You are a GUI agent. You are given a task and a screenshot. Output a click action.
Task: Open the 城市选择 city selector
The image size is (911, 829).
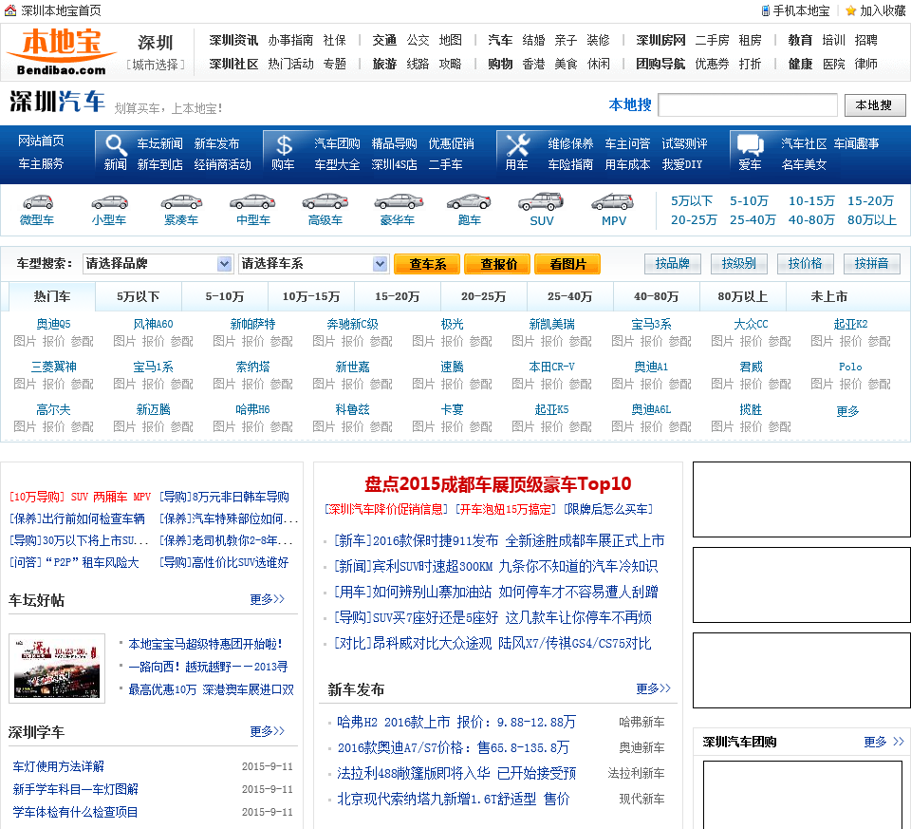pos(155,65)
